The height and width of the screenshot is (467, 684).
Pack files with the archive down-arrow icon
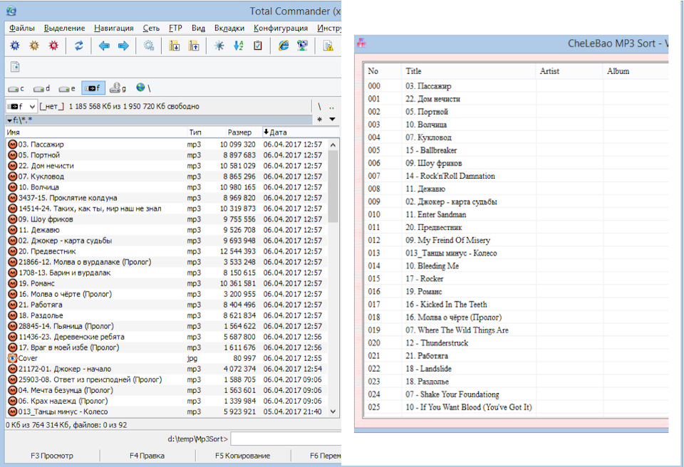174,46
